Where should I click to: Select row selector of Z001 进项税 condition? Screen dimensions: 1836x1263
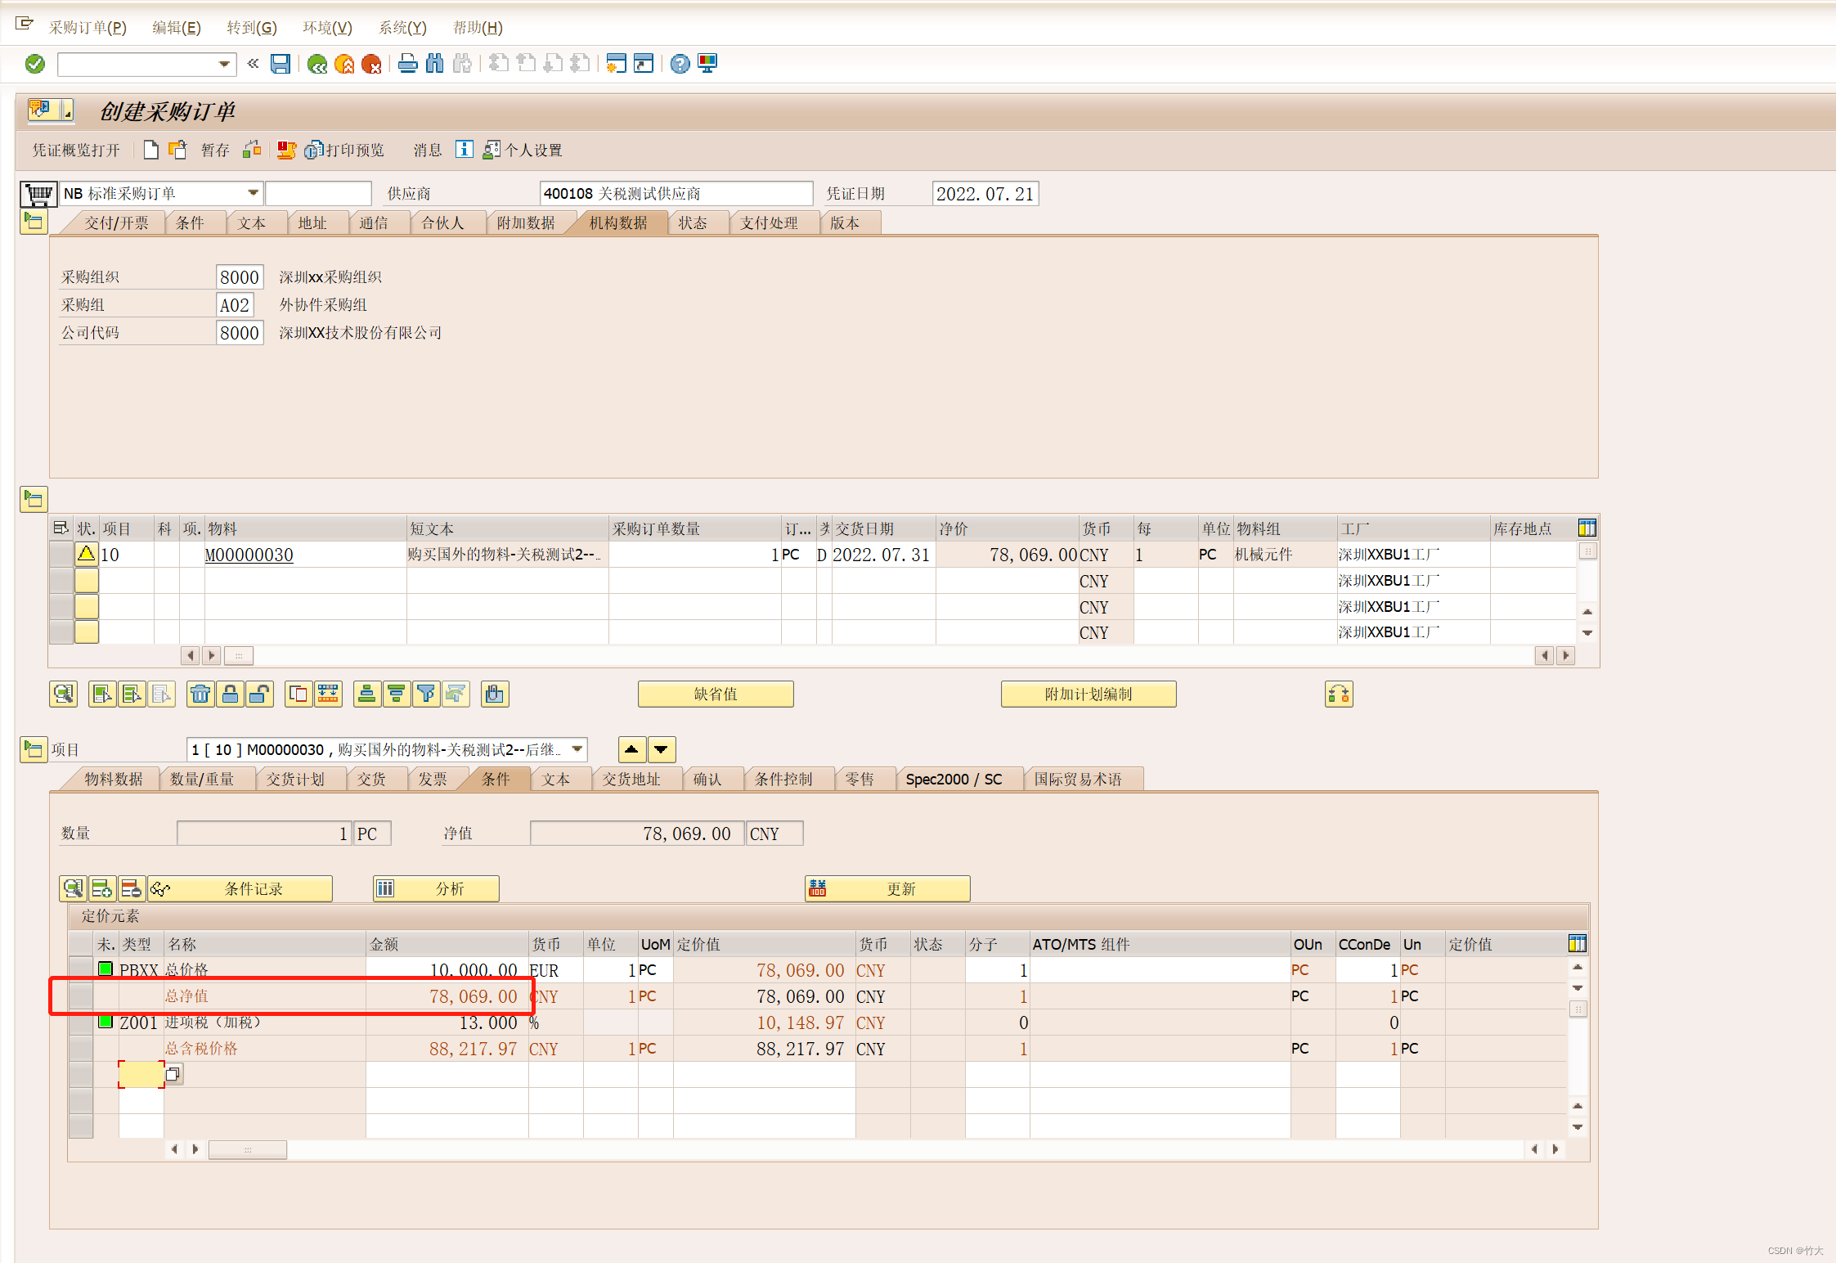pos(80,1023)
